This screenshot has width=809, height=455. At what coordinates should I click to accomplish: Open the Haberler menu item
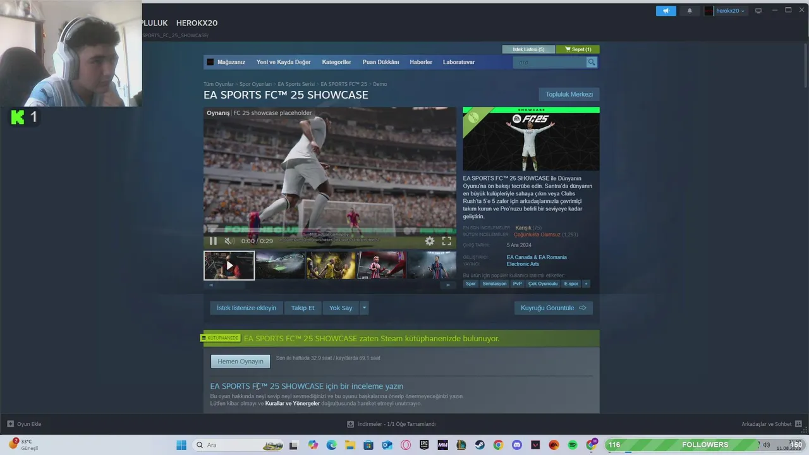coord(421,62)
